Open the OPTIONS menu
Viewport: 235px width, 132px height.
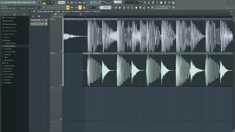click(x=24, y=2)
